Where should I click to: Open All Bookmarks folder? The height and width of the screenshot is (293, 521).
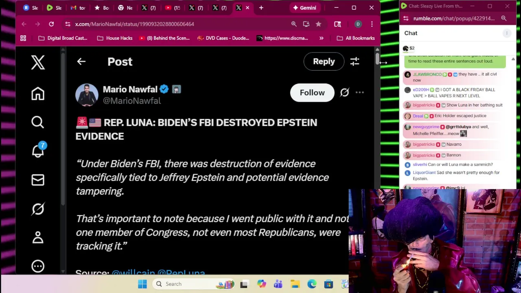coord(356,38)
